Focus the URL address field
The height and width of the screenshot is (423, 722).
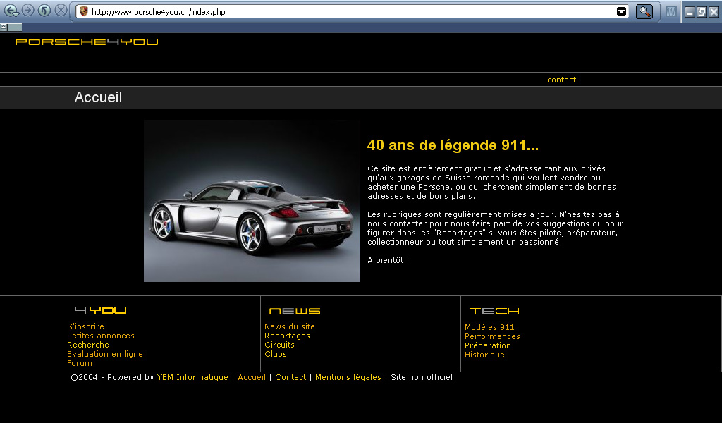coord(353,11)
